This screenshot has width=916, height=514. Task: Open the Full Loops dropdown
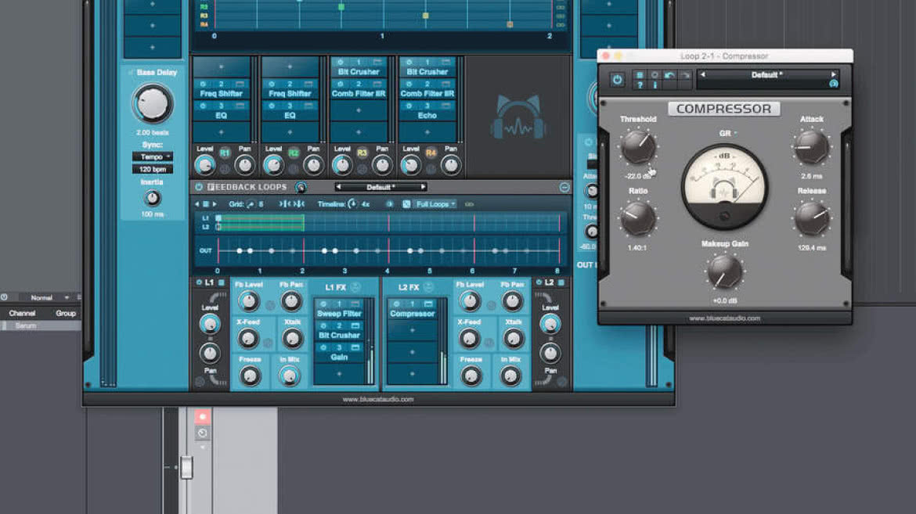coord(436,204)
